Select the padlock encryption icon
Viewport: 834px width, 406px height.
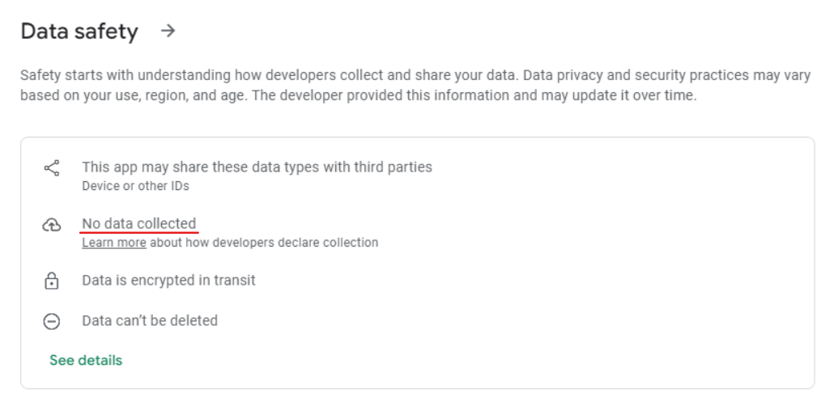click(52, 281)
